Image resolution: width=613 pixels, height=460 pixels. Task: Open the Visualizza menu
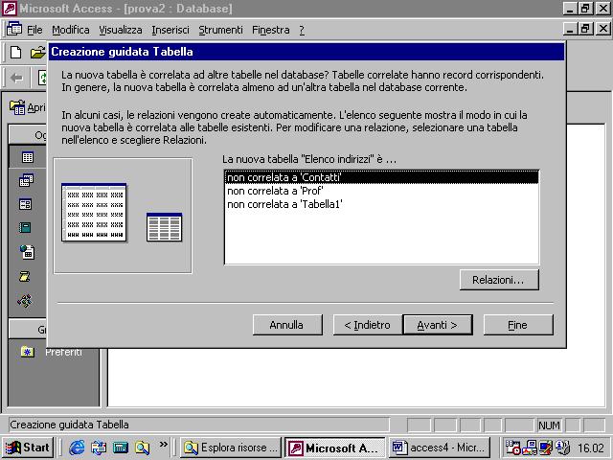[121, 30]
